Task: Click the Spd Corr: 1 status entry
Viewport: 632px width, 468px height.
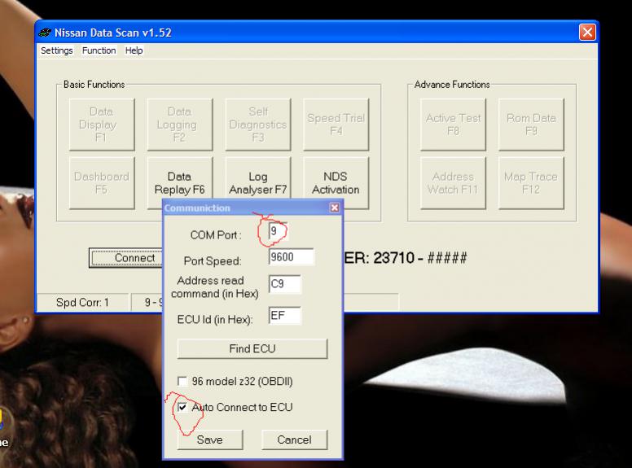Action: (x=82, y=303)
